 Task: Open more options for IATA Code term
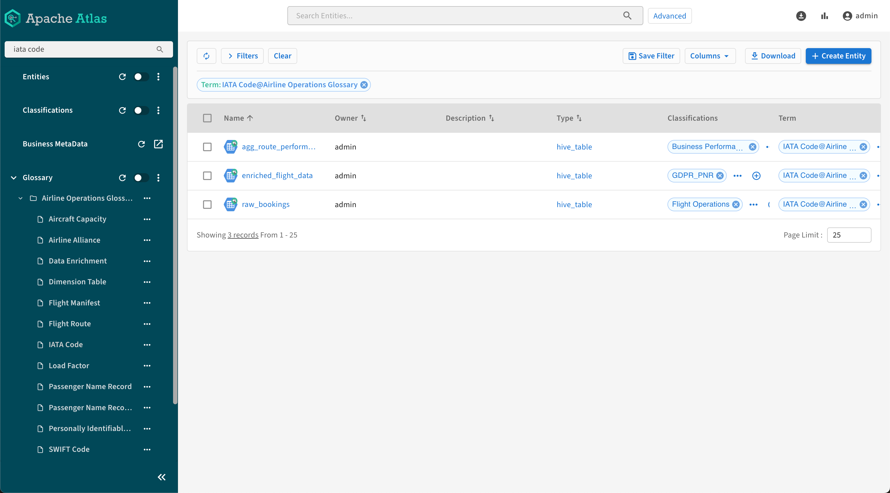[147, 345]
